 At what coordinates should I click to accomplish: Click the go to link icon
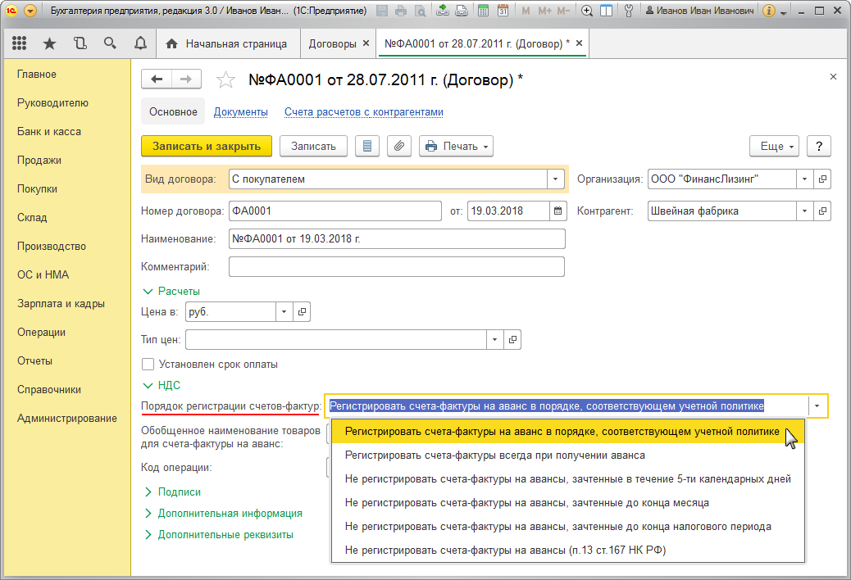(x=462, y=11)
